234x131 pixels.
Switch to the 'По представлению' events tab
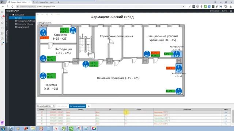pyautogui.click(x=78, y=106)
